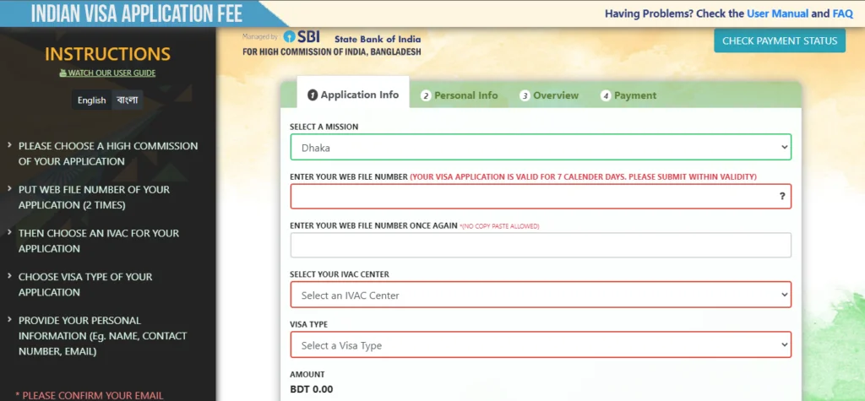Image resolution: width=865 pixels, height=401 pixels.
Task: Click instruction 'Then choose an IVAC'
Action: [99, 241]
